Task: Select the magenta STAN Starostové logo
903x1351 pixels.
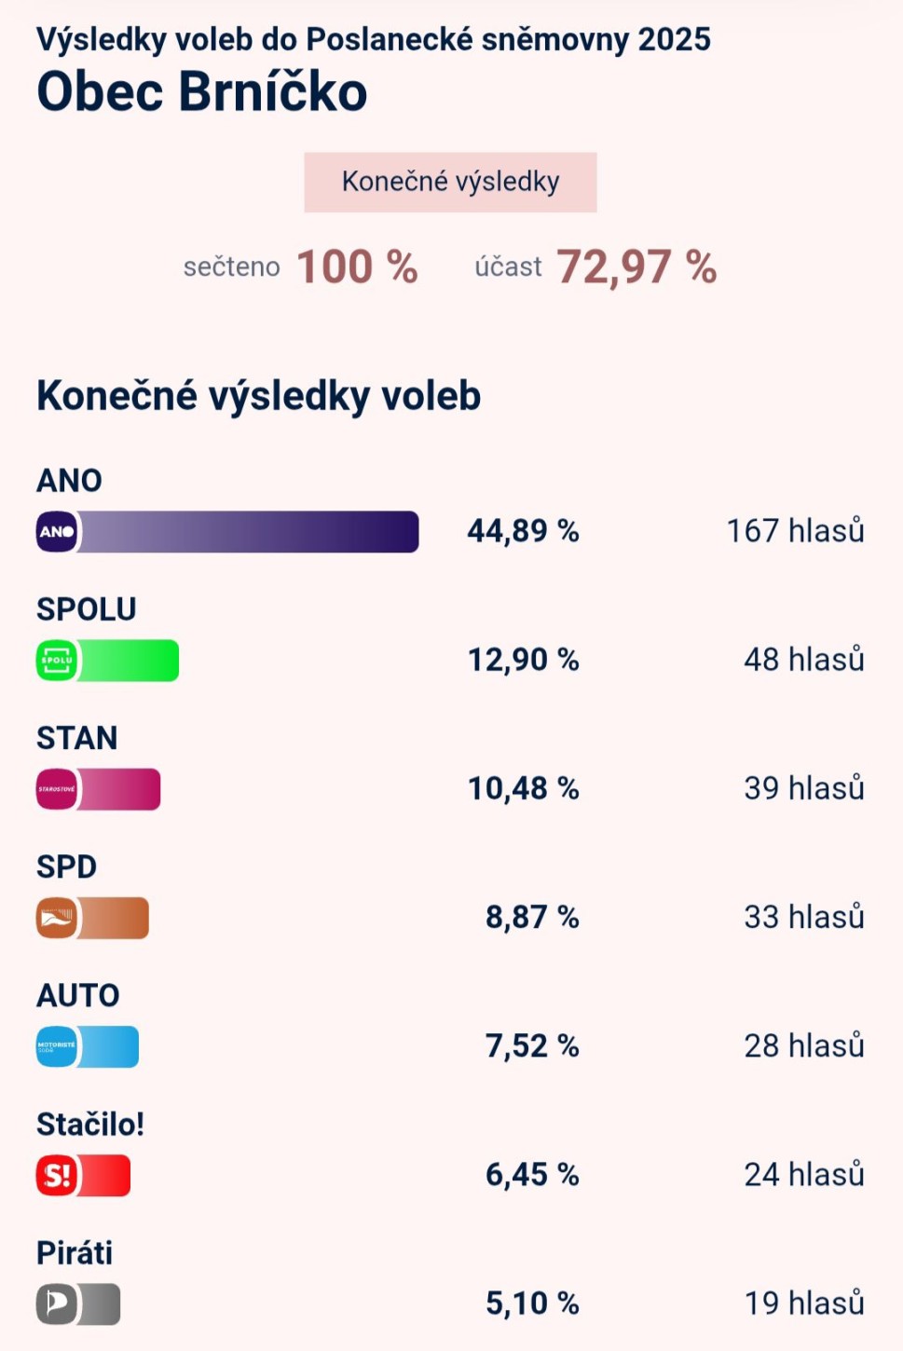Action: point(57,789)
